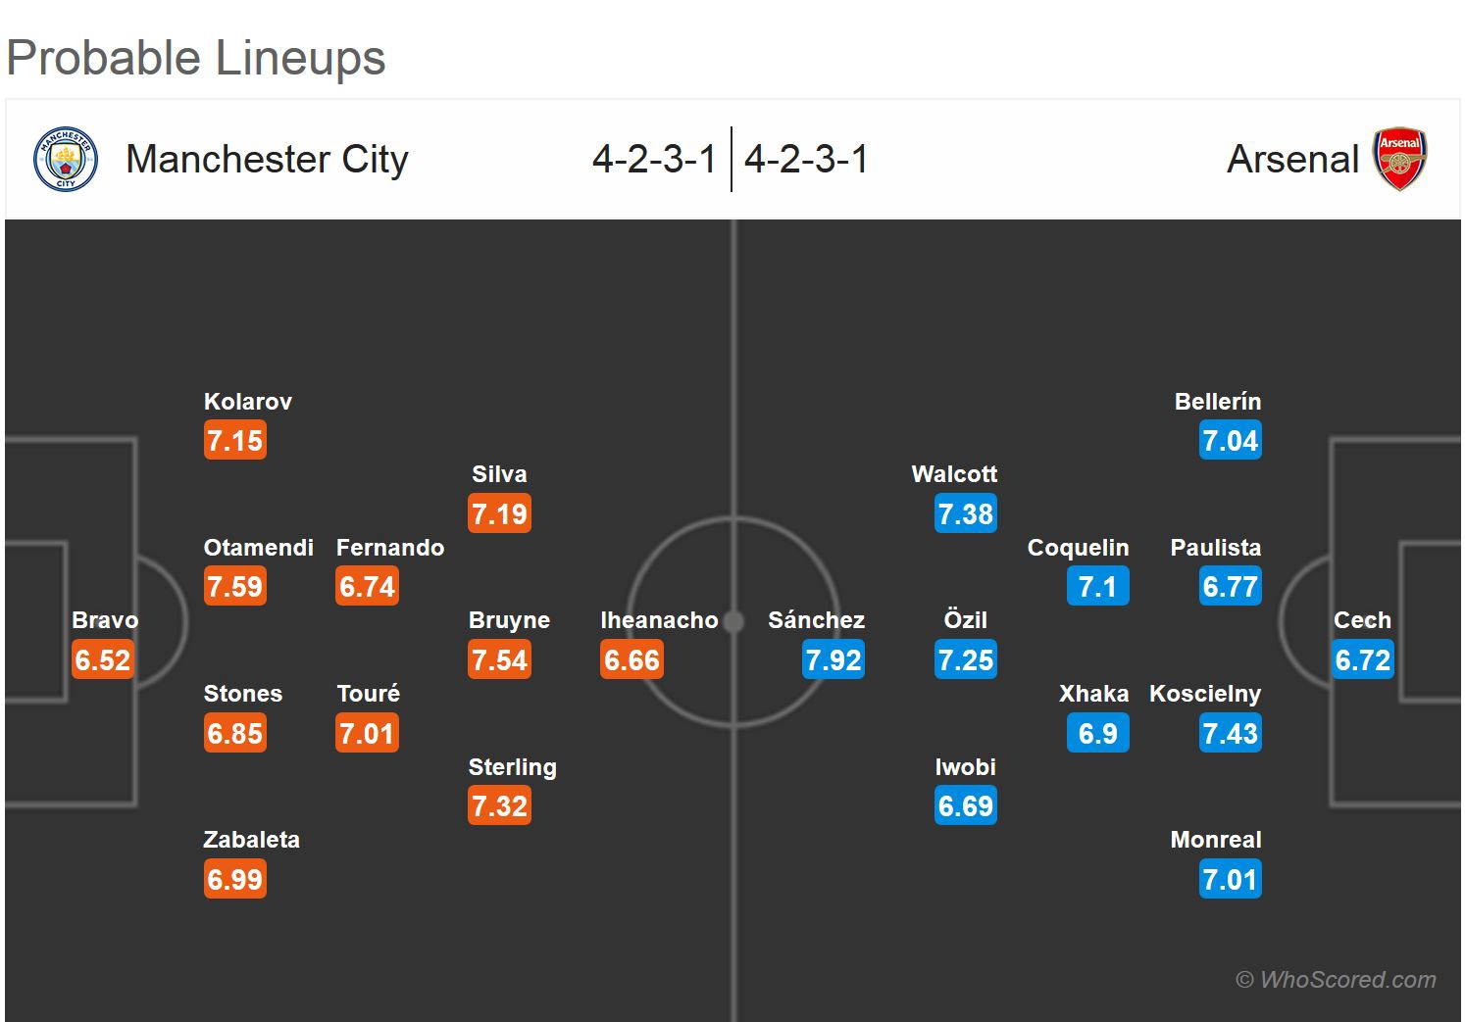Screen dimensions: 1465x1022
Task: Click the Manchester City crest icon
Action: click(x=66, y=159)
